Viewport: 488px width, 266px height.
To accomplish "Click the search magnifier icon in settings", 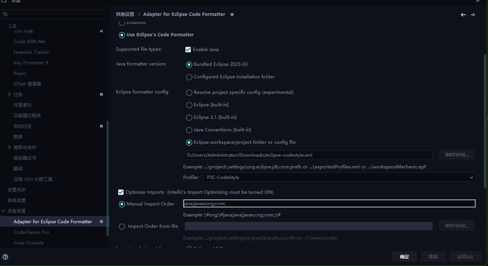I will pyautogui.click(x=5, y=14).
